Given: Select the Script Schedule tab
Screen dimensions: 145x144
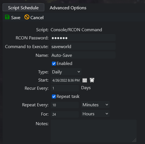Looking at the screenshot, I should [23, 7].
